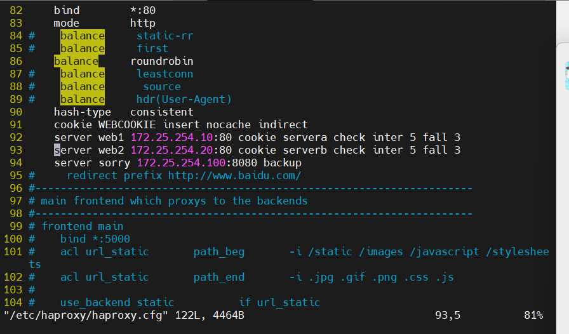Click 'path_beg' on line 101
569x334 pixels.
click(x=219, y=251)
